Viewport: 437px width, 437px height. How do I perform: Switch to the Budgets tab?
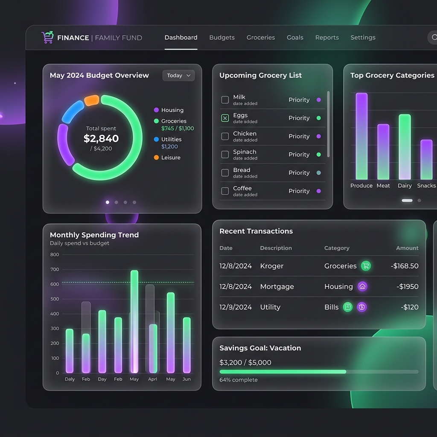pos(222,38)
